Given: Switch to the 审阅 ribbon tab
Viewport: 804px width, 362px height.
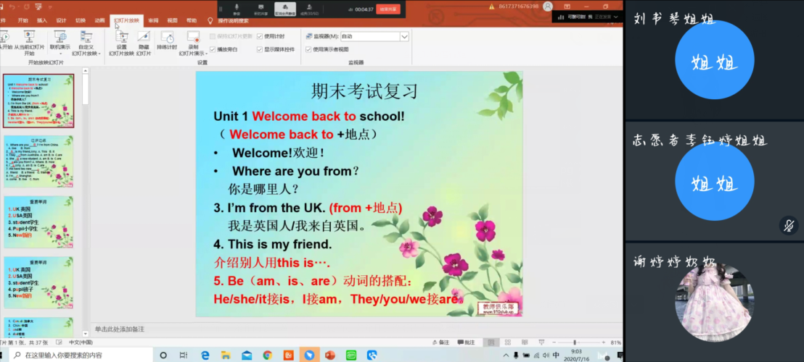Looking at the screenshot, I should [x=153, y=21].
